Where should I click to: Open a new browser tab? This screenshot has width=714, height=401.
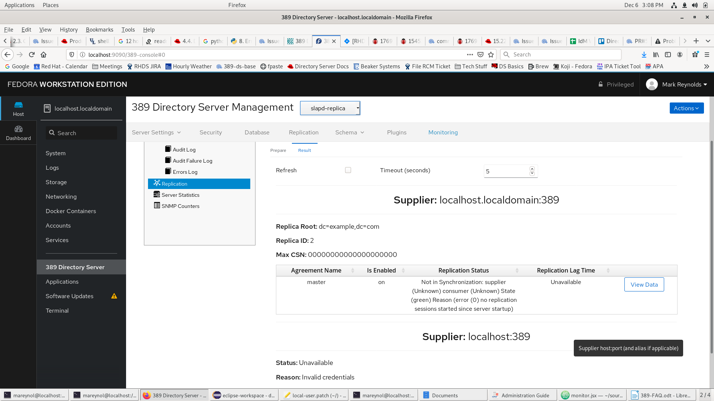point(696,41)
